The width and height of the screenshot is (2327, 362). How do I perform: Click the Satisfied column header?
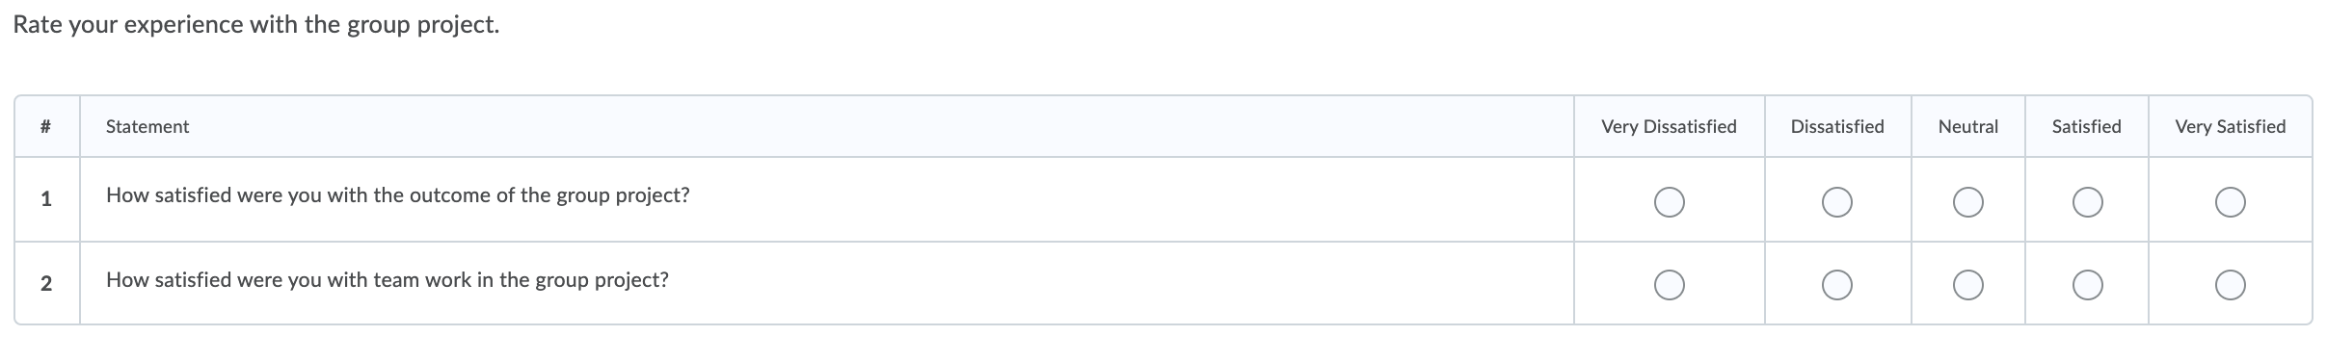(2086, 126)
